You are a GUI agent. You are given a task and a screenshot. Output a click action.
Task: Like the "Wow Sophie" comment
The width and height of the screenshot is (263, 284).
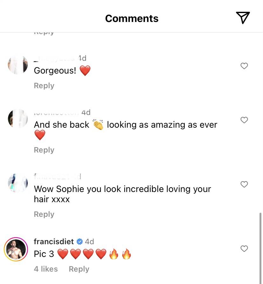[244, 184]
